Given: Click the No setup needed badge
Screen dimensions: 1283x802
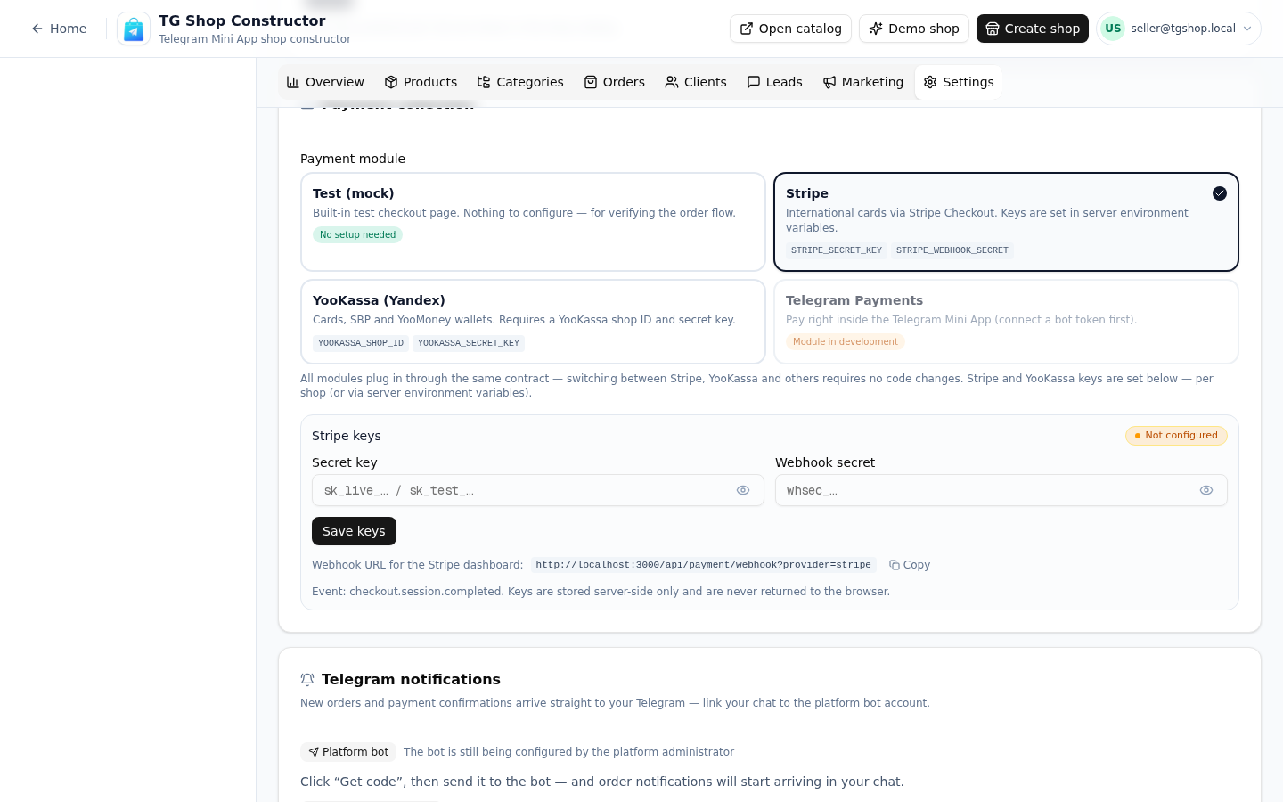Looking at the screenshot, I should [x=357, y=235].
